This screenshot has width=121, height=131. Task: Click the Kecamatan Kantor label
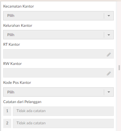coord(19,6)
